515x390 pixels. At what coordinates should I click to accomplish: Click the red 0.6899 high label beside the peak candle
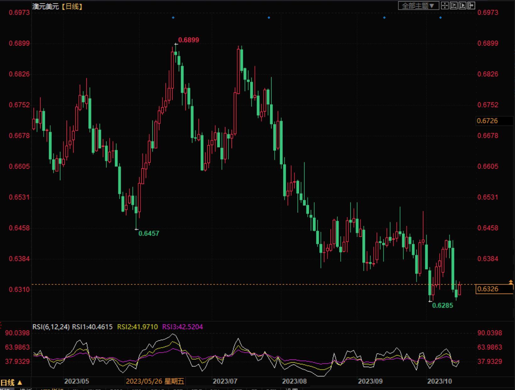(189, 40)
